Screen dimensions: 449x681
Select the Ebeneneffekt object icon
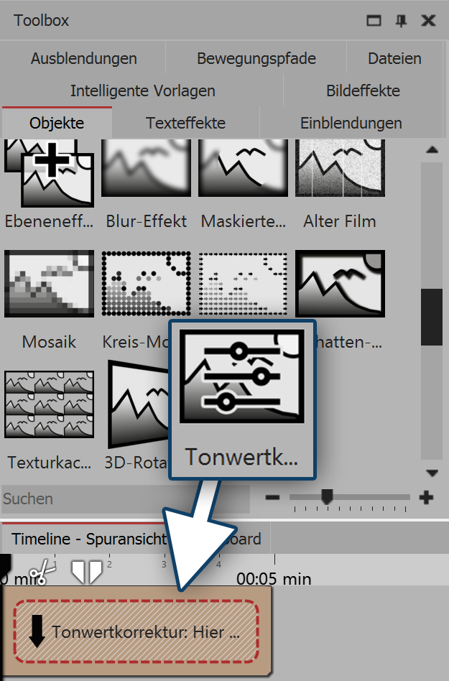[x=49, y=173]
